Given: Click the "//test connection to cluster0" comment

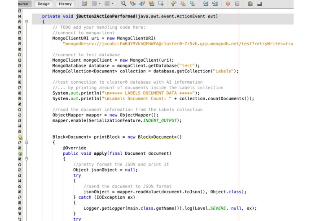Looking at the screenshot, I should point(127,82).
